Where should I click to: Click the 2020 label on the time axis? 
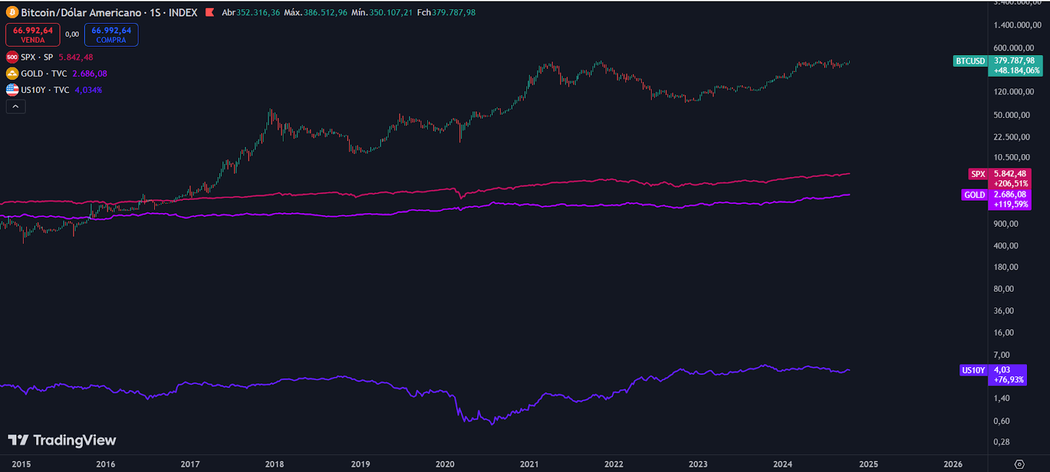coord(445,464)
